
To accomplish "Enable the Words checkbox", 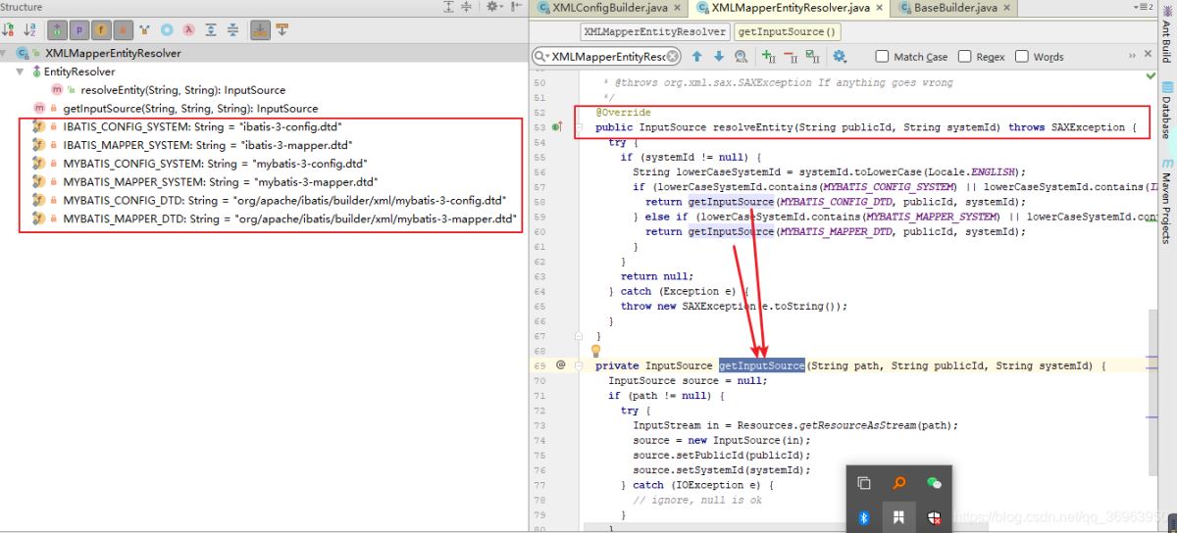I will tap(1021, 57).
